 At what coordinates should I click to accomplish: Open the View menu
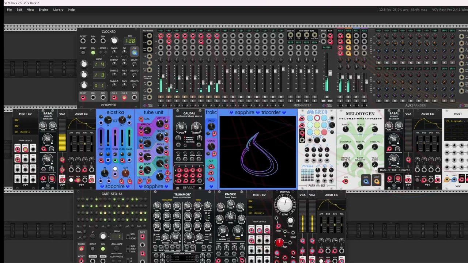tap(30, 9)
